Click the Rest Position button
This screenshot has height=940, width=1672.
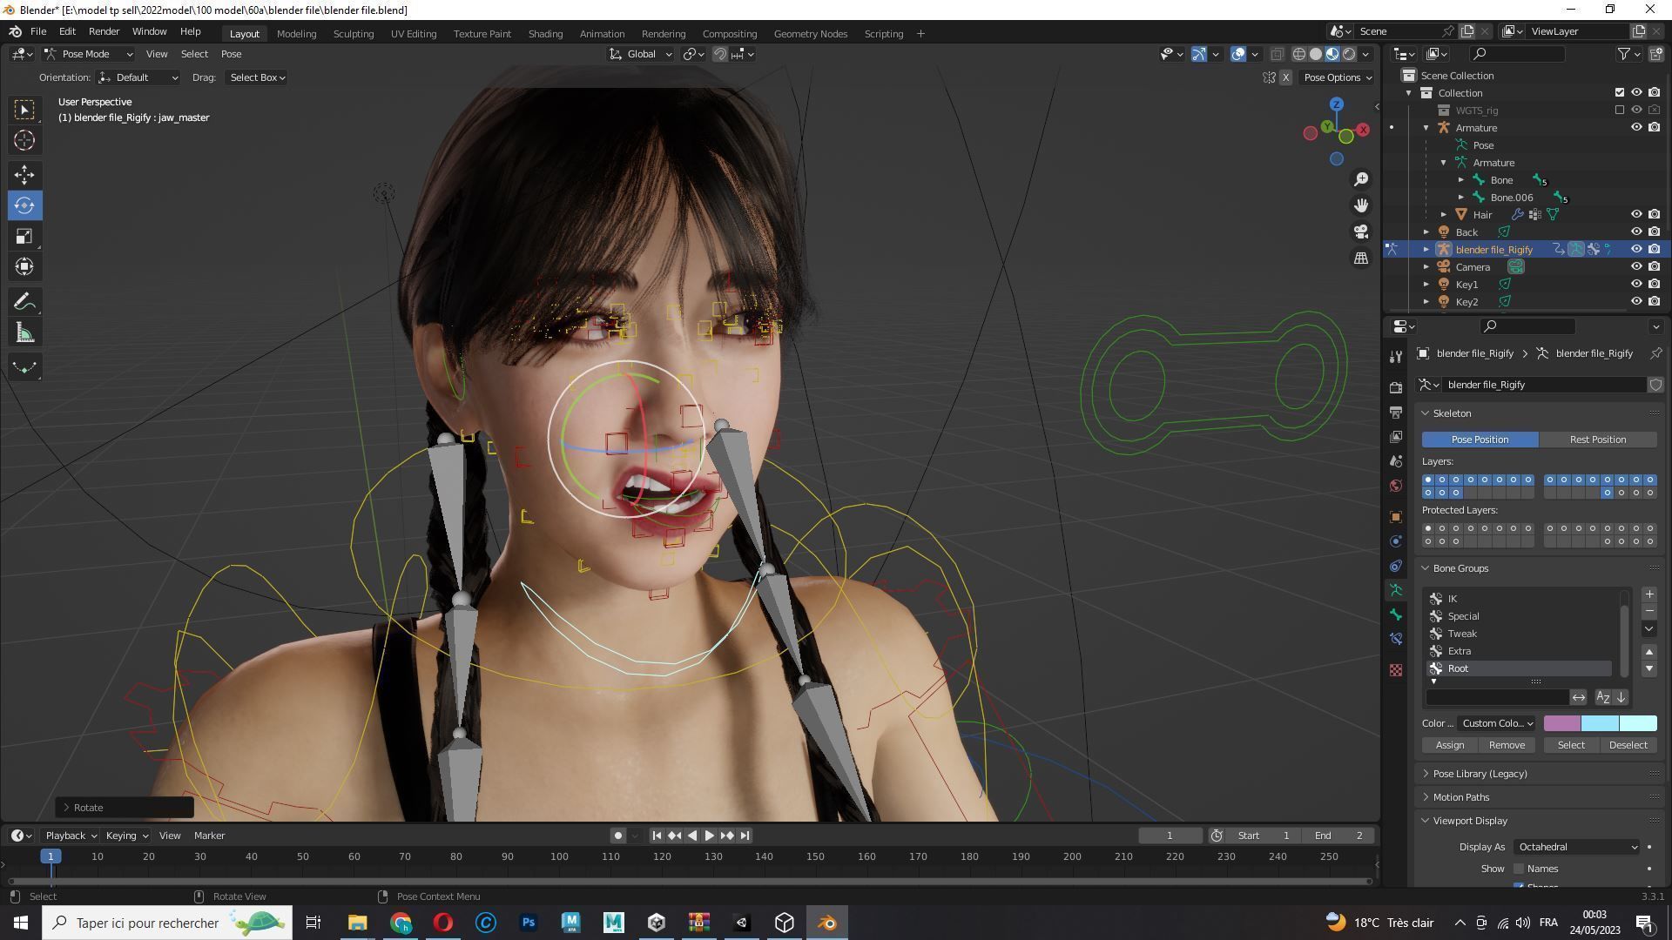(1597, 440)
